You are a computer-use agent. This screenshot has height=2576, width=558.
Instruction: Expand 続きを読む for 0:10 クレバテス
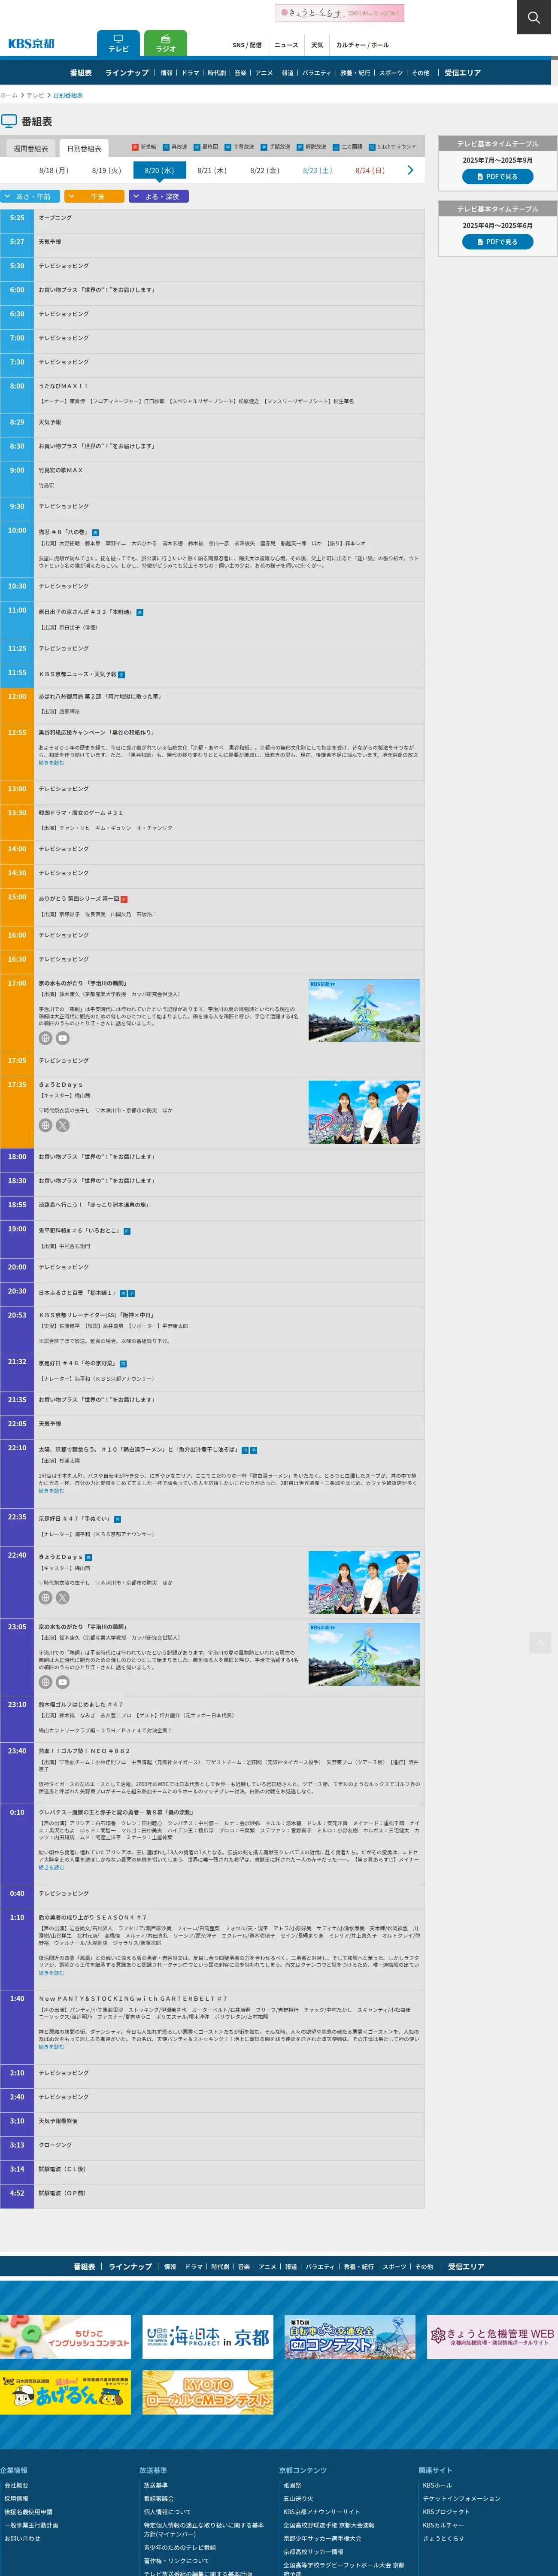(x=51, y=1867)
